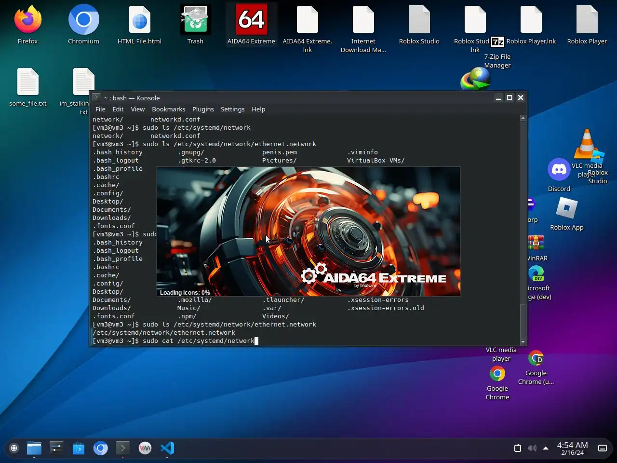The width and height of the screenshot is (617, 463).
Task: Select the Internet Download Ma... shortcut
Action: pyautogui.click(x=363, y=19)
